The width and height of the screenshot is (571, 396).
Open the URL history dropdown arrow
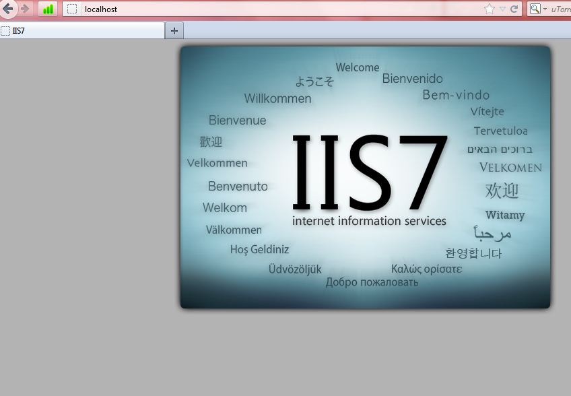coord(502,9)
